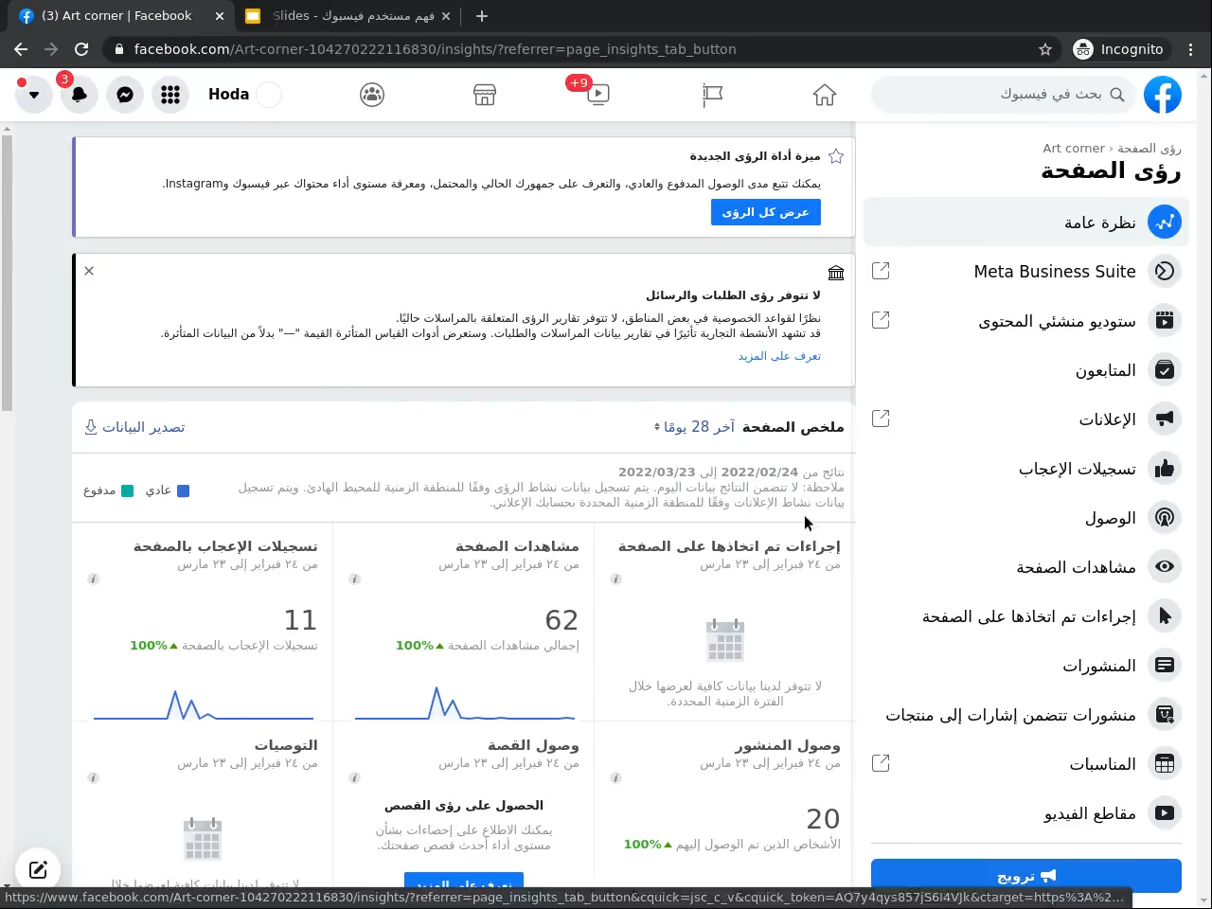Click the star icon beside ميزة أداة الرؤى الجديدة
The image size is (1212, 909).
coord(836,156)
